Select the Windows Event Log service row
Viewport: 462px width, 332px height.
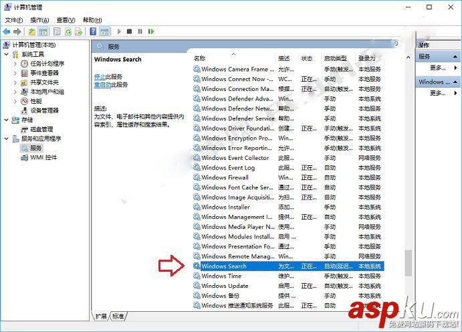(288, 168)
